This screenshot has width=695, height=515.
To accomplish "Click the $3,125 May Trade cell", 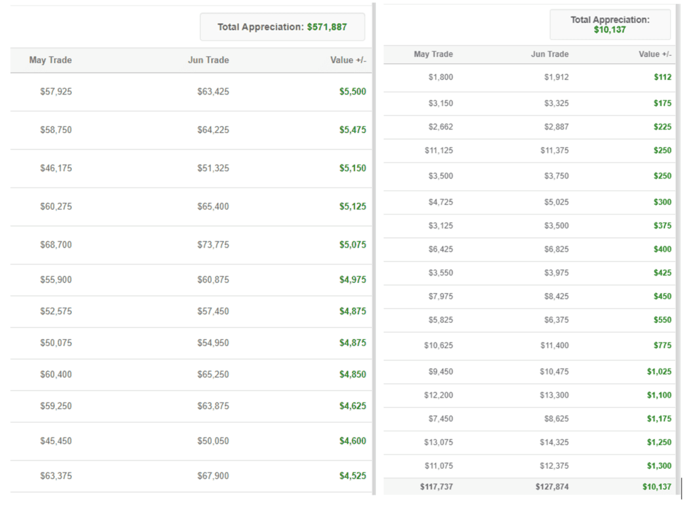I will point(440,225).
